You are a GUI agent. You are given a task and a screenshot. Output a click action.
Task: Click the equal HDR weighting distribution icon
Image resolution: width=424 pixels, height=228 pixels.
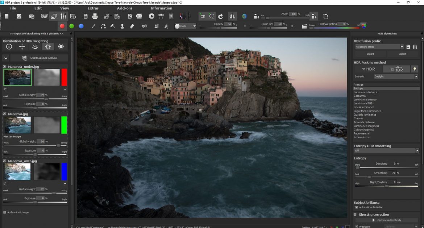tap(9, 47)
